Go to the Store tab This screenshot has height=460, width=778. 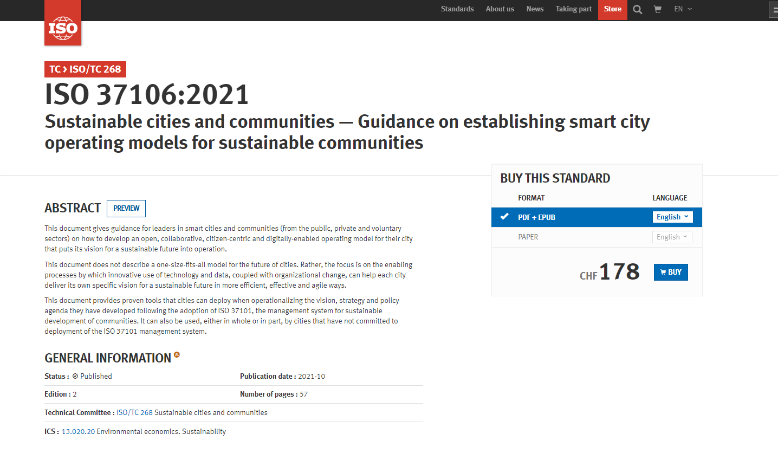click(612, 9)
